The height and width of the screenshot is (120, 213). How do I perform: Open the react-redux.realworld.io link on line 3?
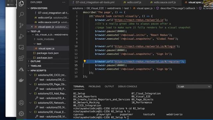tap(139, 20)
